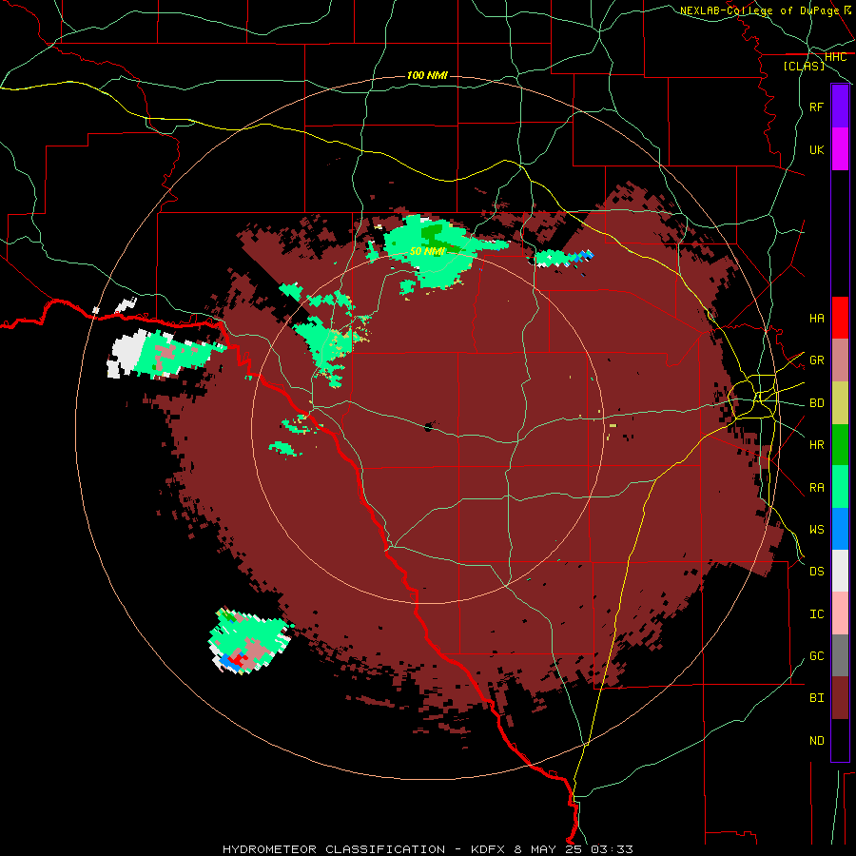Select the GR pinkish legend swatch
The width and height of the screenshot is (856, 856).
coord(840,360)
